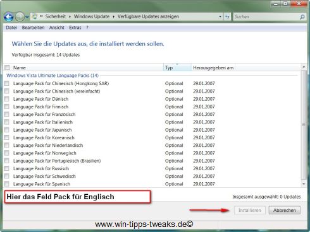
Task: Check Language Pack für Schwedisch
Action: coord(7,176)
